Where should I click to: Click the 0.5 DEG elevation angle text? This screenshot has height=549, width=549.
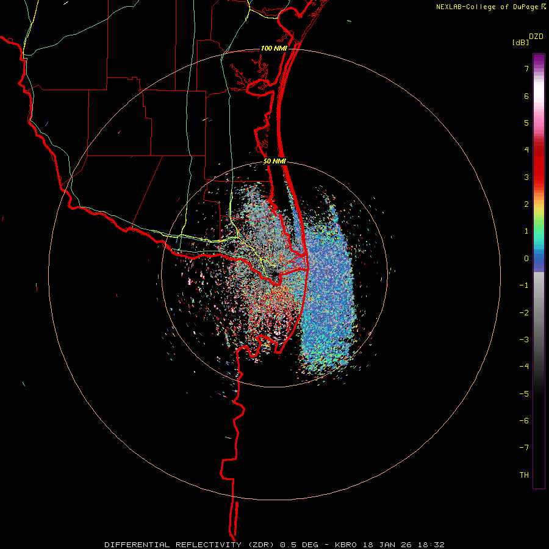pyautogui.click(x=300, y=545)
